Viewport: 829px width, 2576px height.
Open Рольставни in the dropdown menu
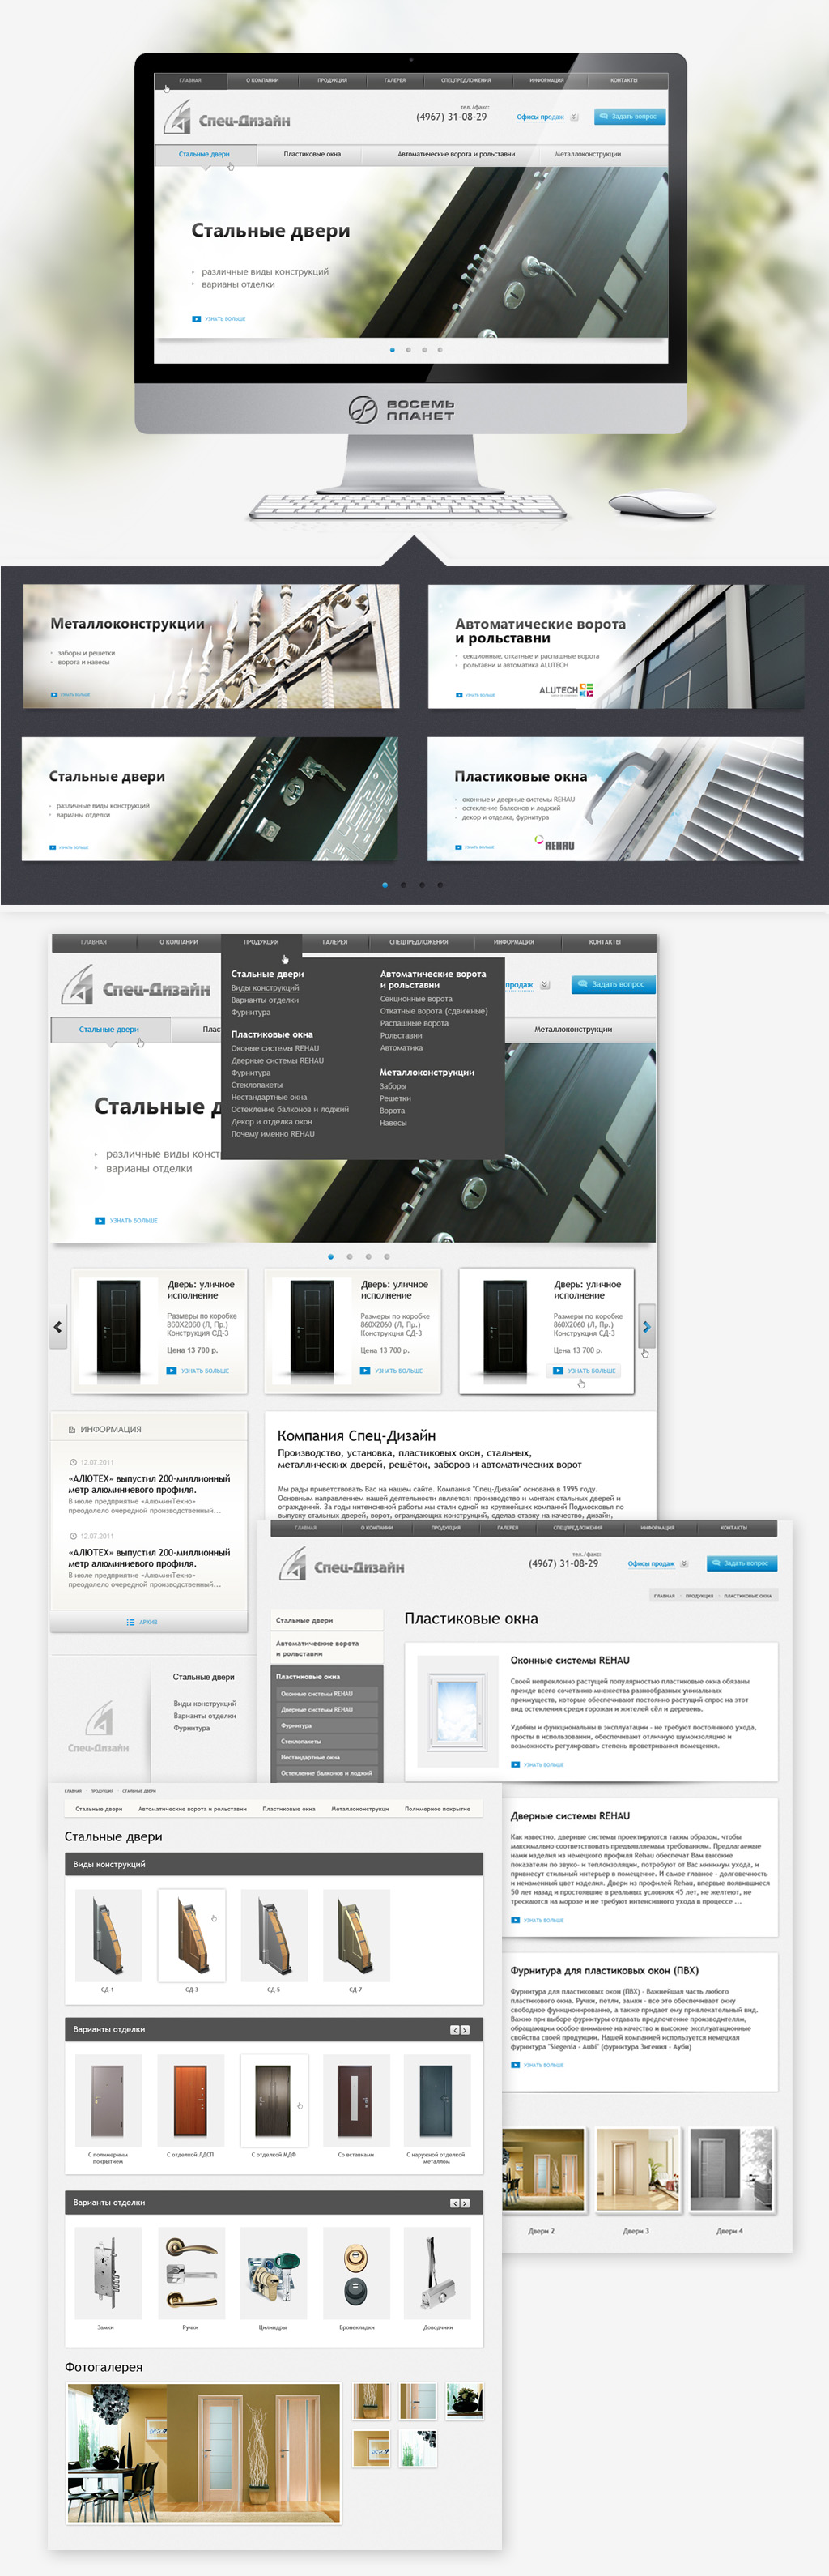point(401,1035)
